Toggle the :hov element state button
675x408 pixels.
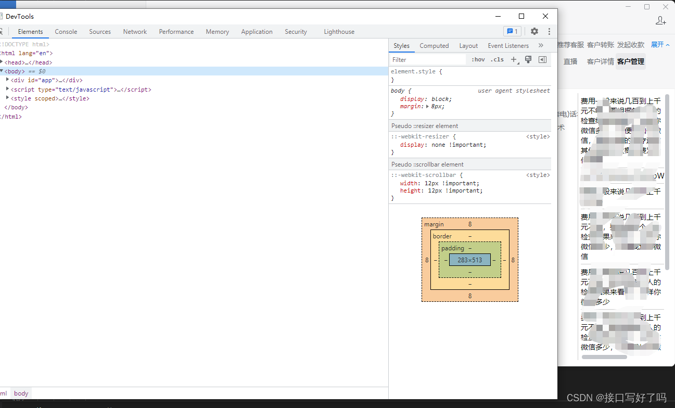click(x=478, y=59)
